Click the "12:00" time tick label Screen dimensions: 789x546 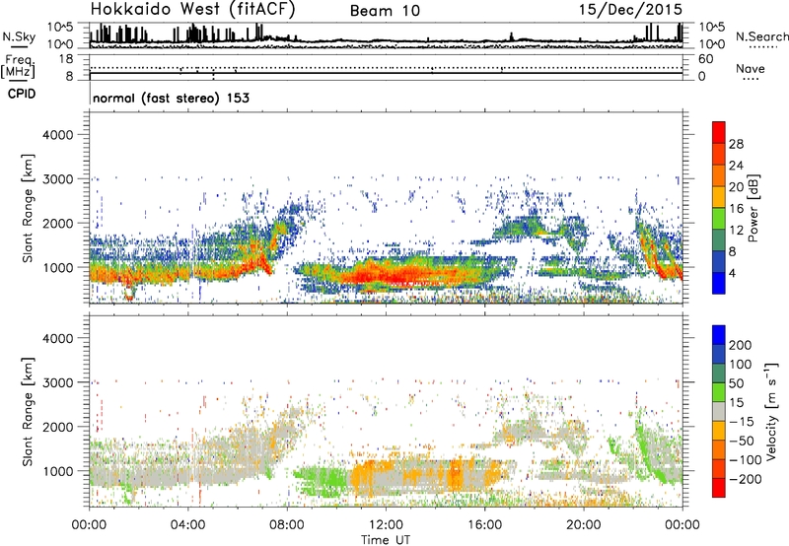(386, 525)
